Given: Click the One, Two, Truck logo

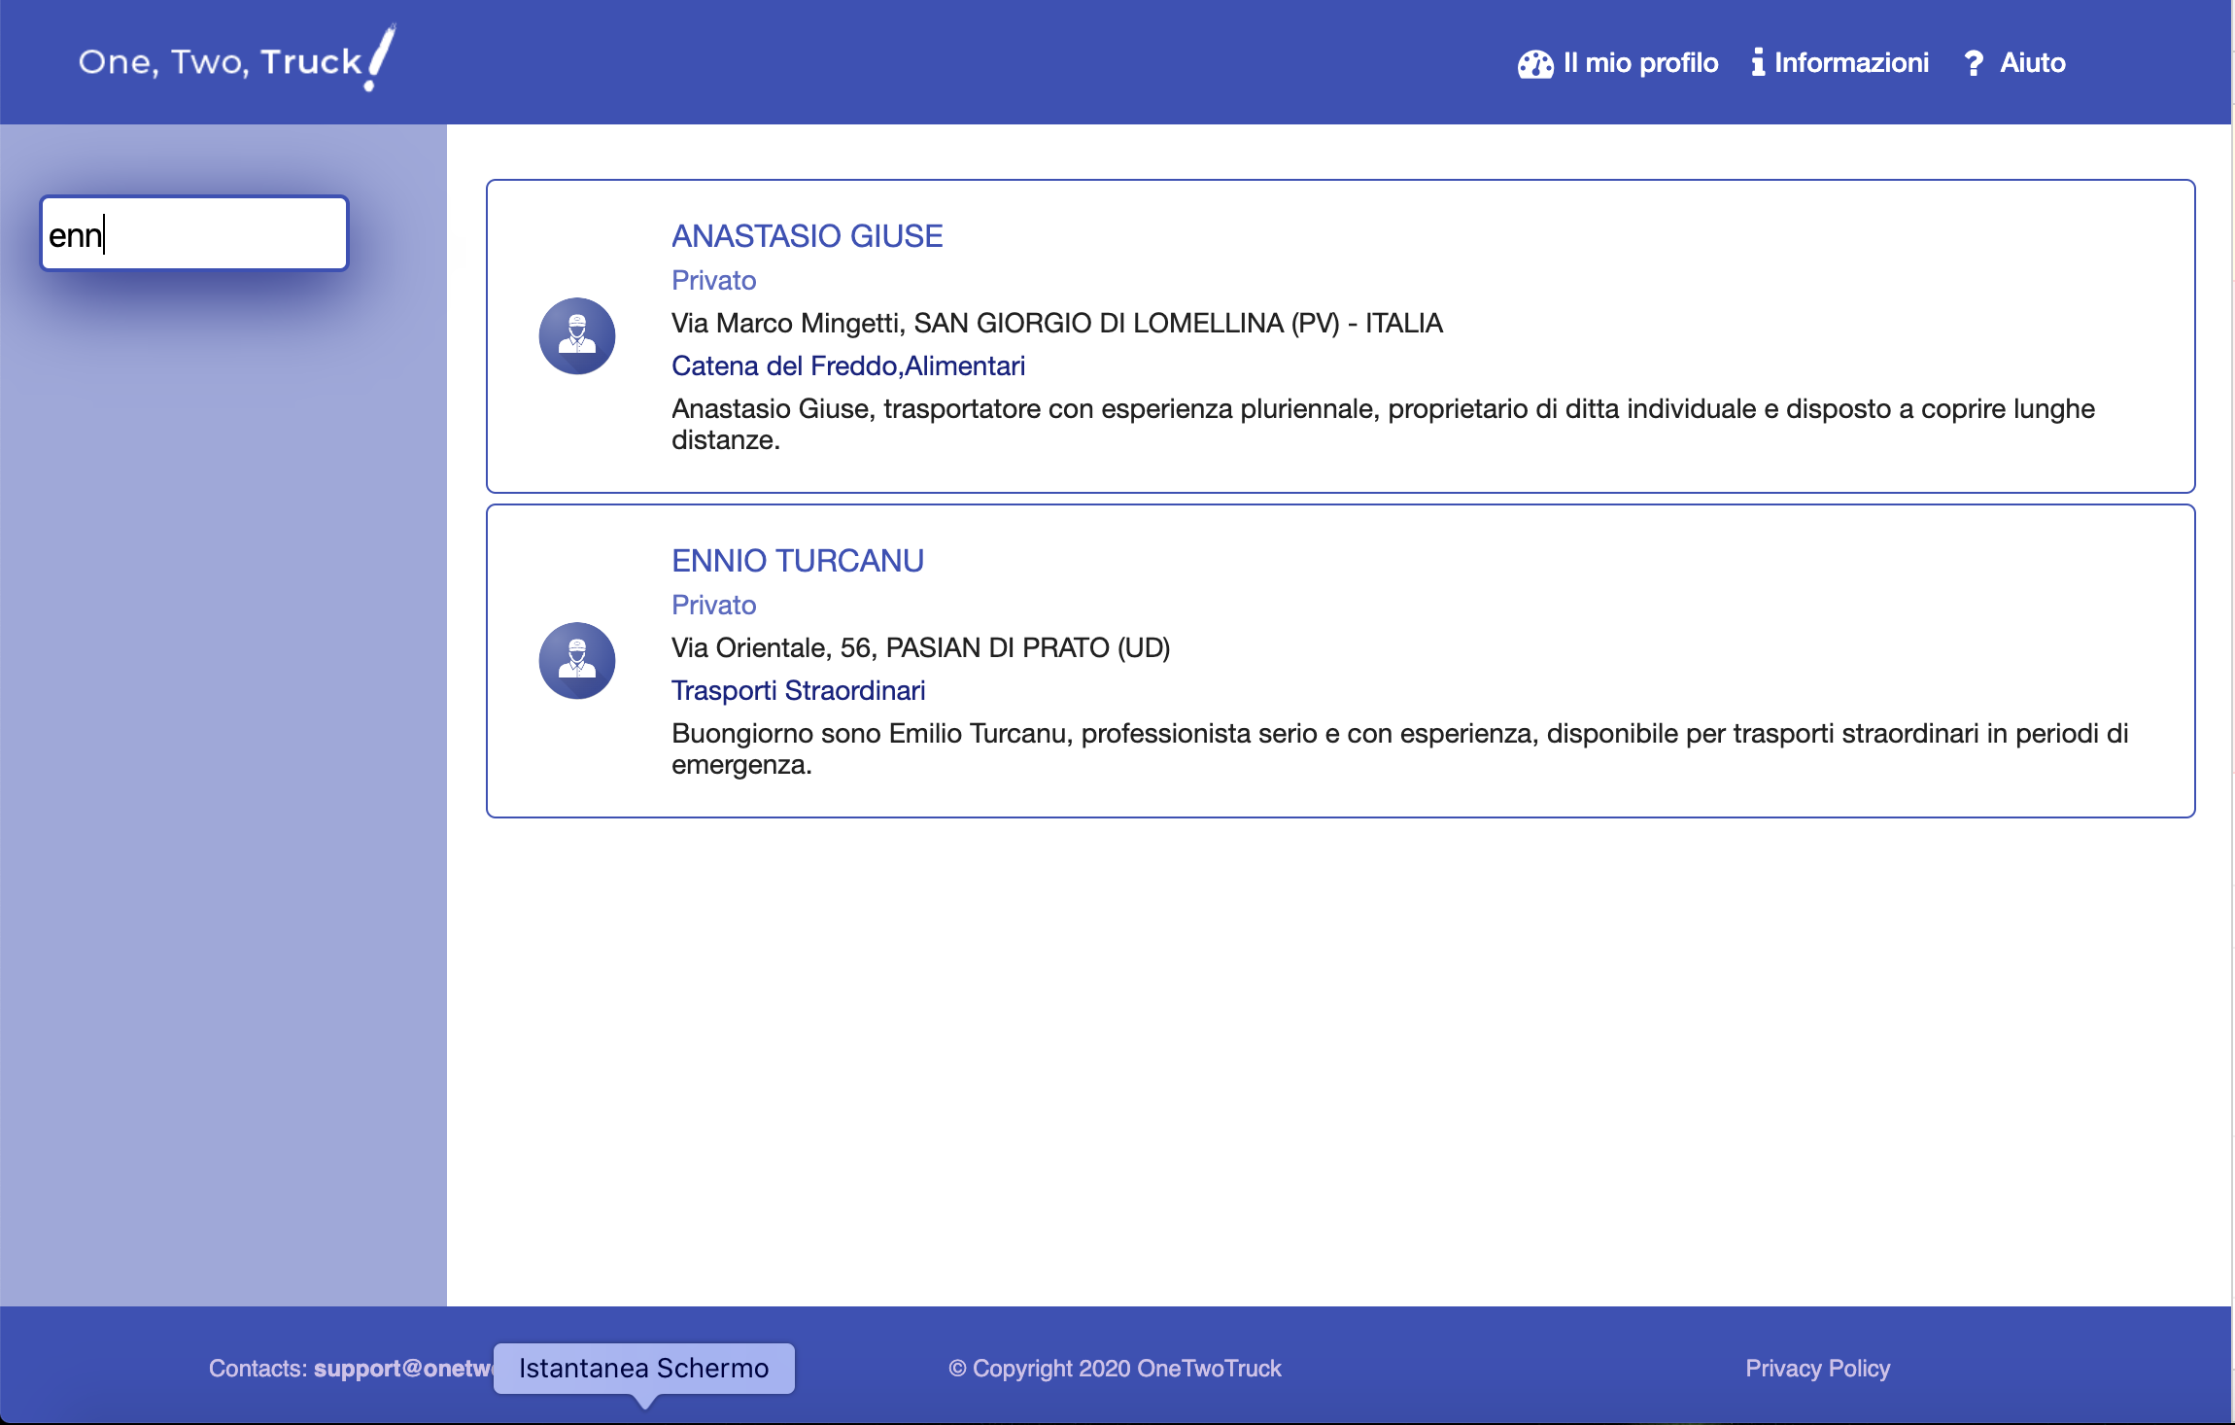Looking at the screenshot, I should pos(236,60).
